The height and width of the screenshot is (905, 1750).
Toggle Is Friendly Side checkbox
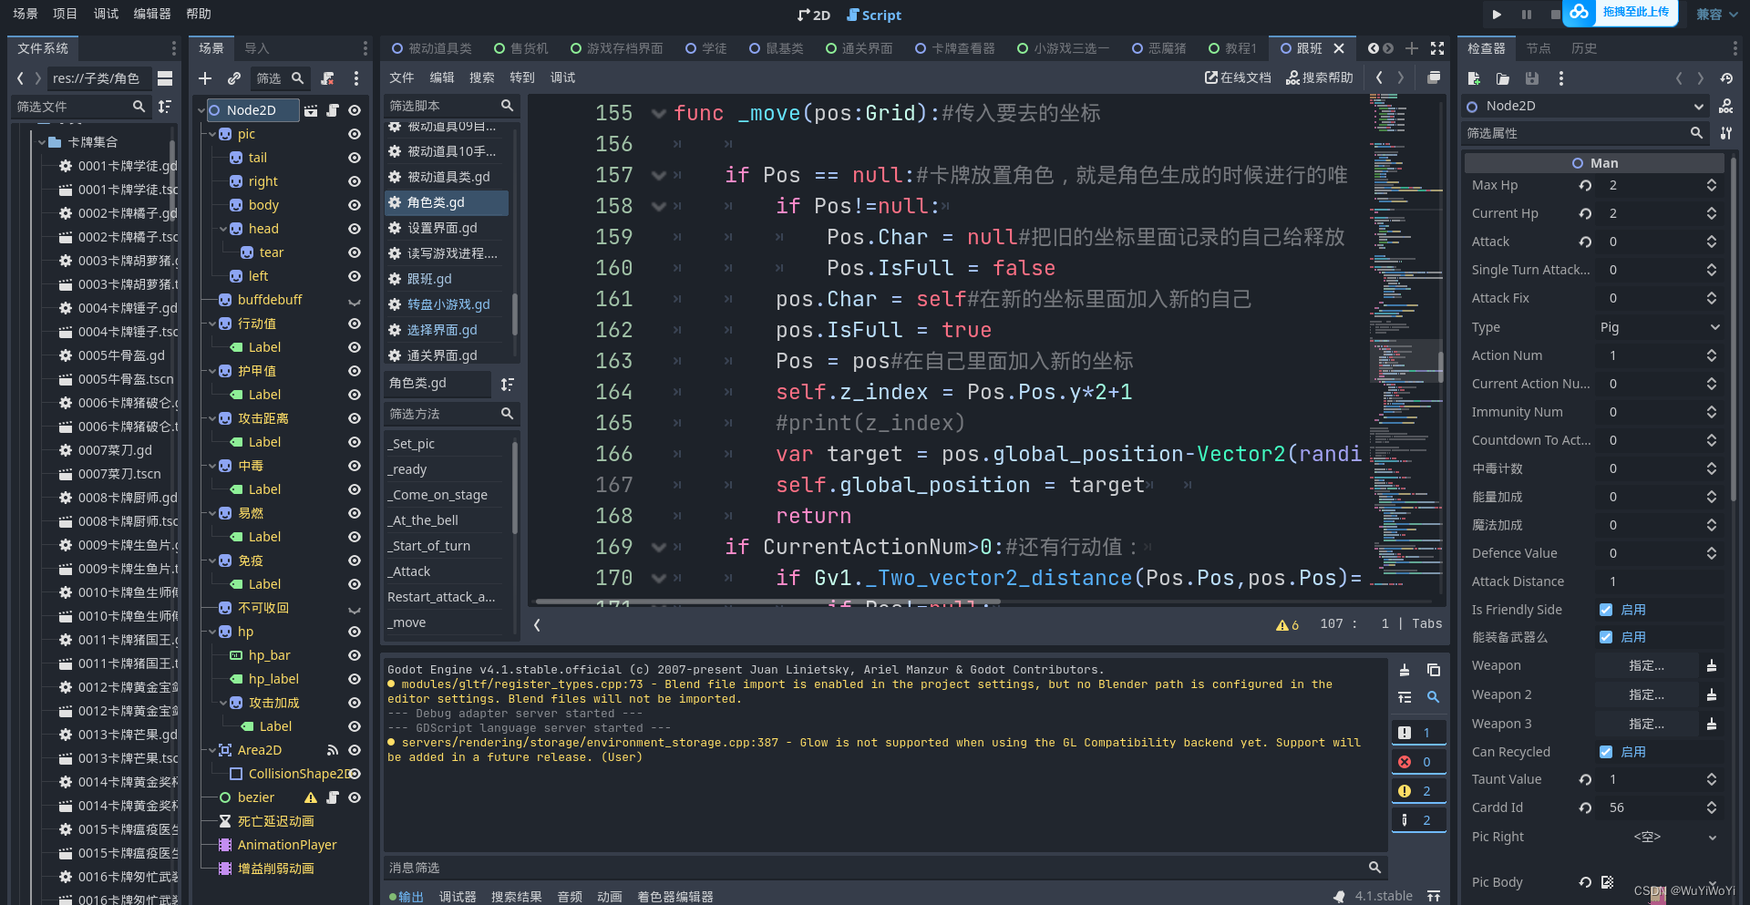[1606, 610]
